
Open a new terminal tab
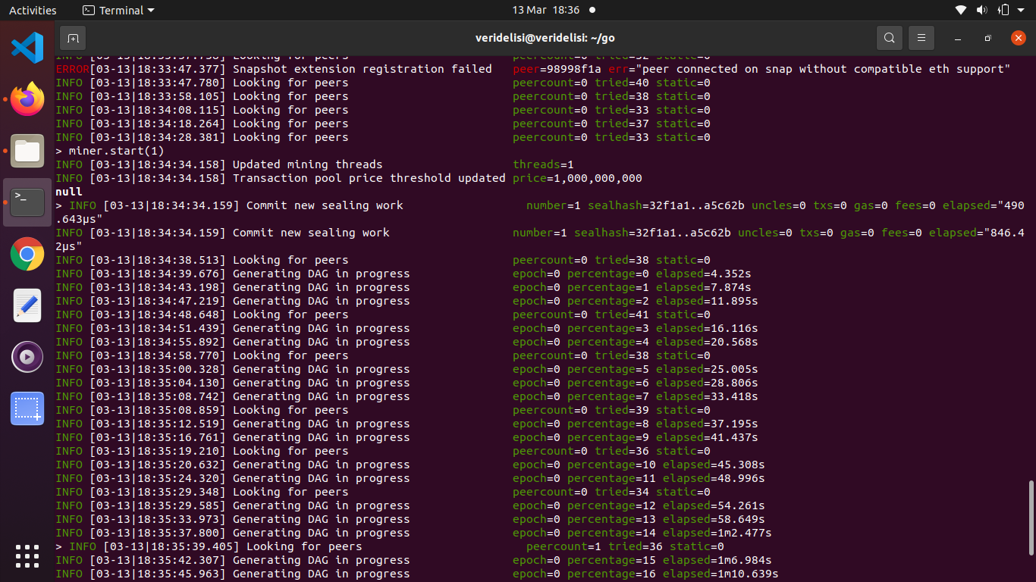(73, 38)
